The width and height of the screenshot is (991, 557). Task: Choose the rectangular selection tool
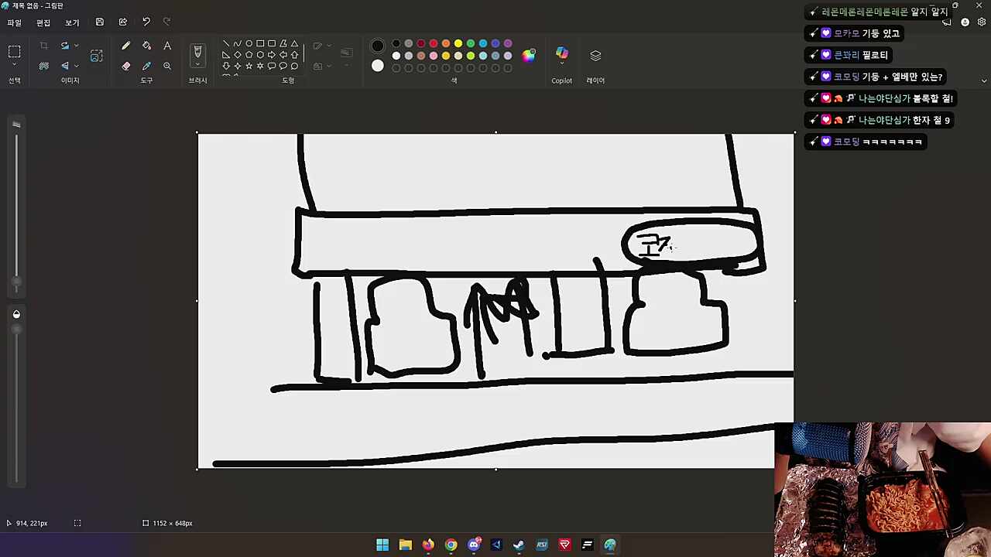[14, 52]
